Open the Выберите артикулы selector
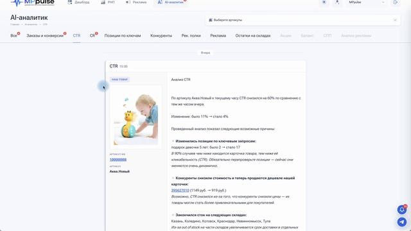Viewport: 411px width, 231px height. pyautogui.click(x=302, y=20)
